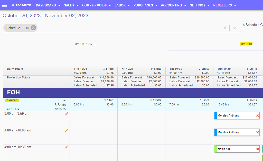Remove Morales Anthony from the 4:00 am-10:00 am shift
The width and height of the screenshot is (263, 161).
(x=257, y=132)
